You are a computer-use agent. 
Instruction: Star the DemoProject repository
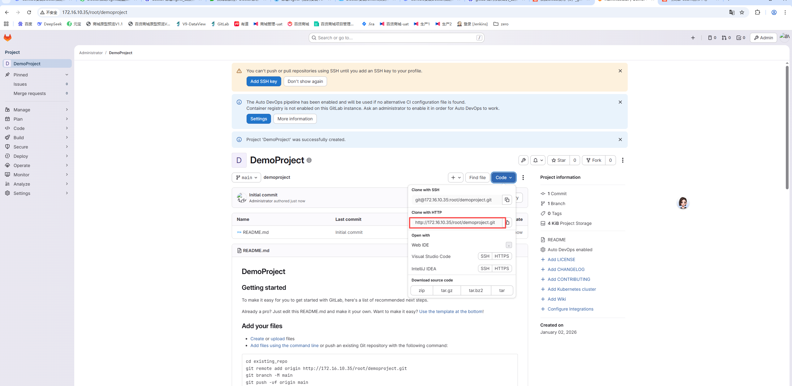[558, 160]
